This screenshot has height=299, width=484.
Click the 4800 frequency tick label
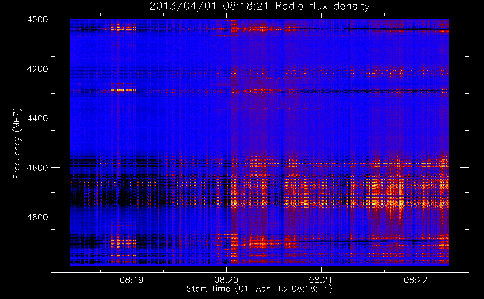tap(37, 217)
